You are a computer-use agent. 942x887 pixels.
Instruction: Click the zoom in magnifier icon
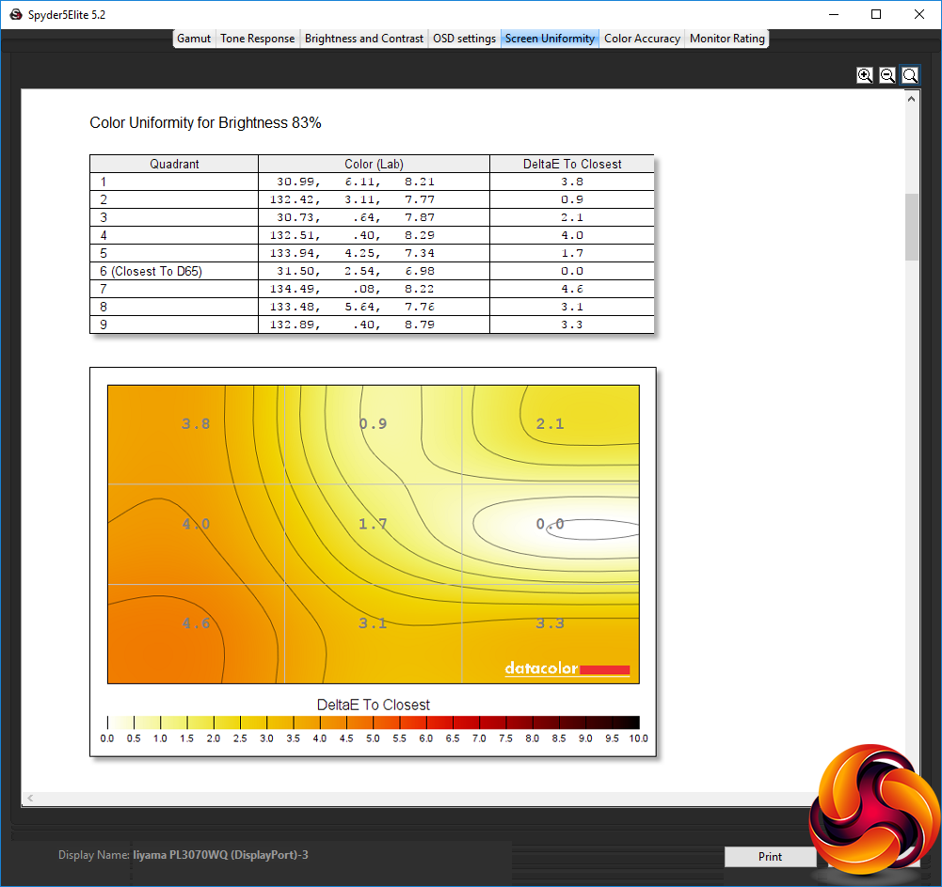coord(865,75)
